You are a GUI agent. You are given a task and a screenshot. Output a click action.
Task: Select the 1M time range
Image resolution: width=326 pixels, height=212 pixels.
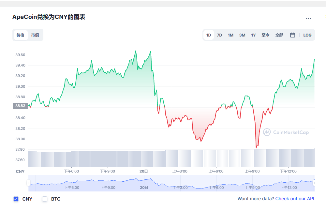230,35
